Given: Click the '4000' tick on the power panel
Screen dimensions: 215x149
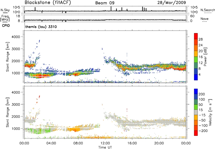Looking at the screenshot, I should point(16,37).
